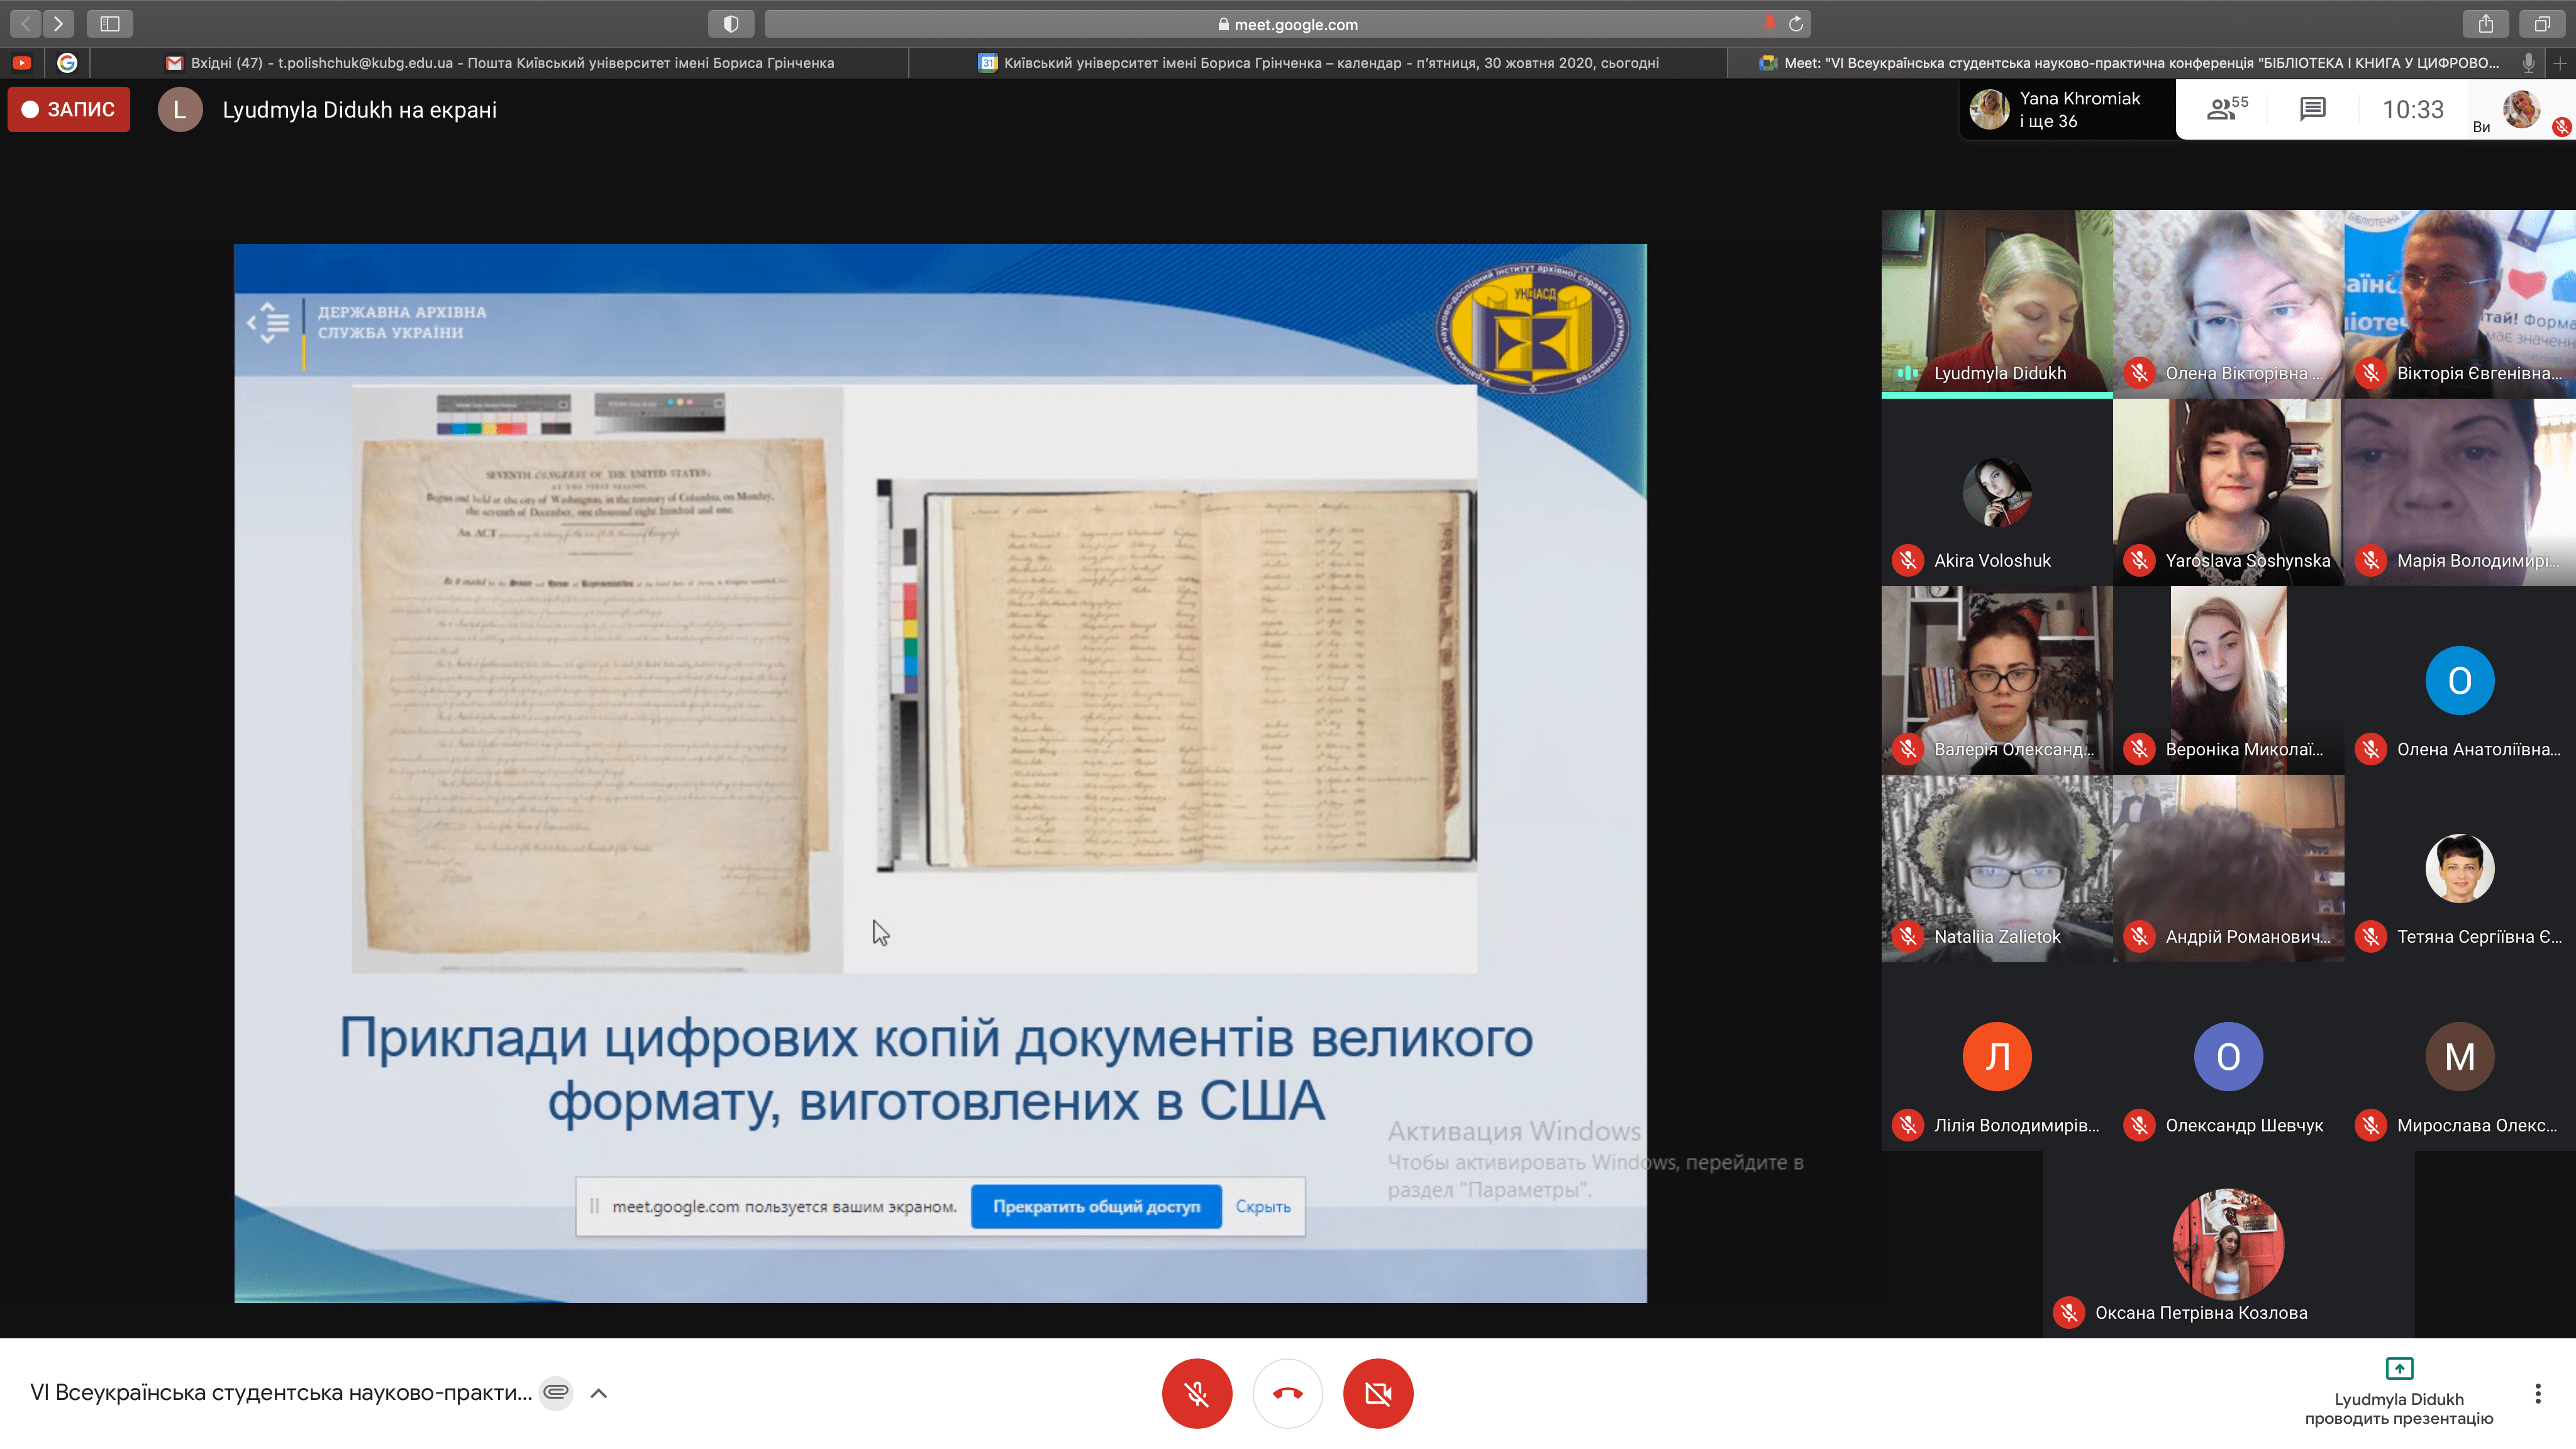Toggle the ЗАПИС recording indicator
Viewport: 2576px width, 1449px height.
69,109
